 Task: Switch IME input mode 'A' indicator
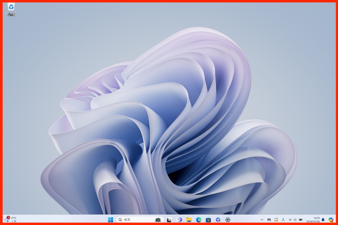[x=283, y=219]
